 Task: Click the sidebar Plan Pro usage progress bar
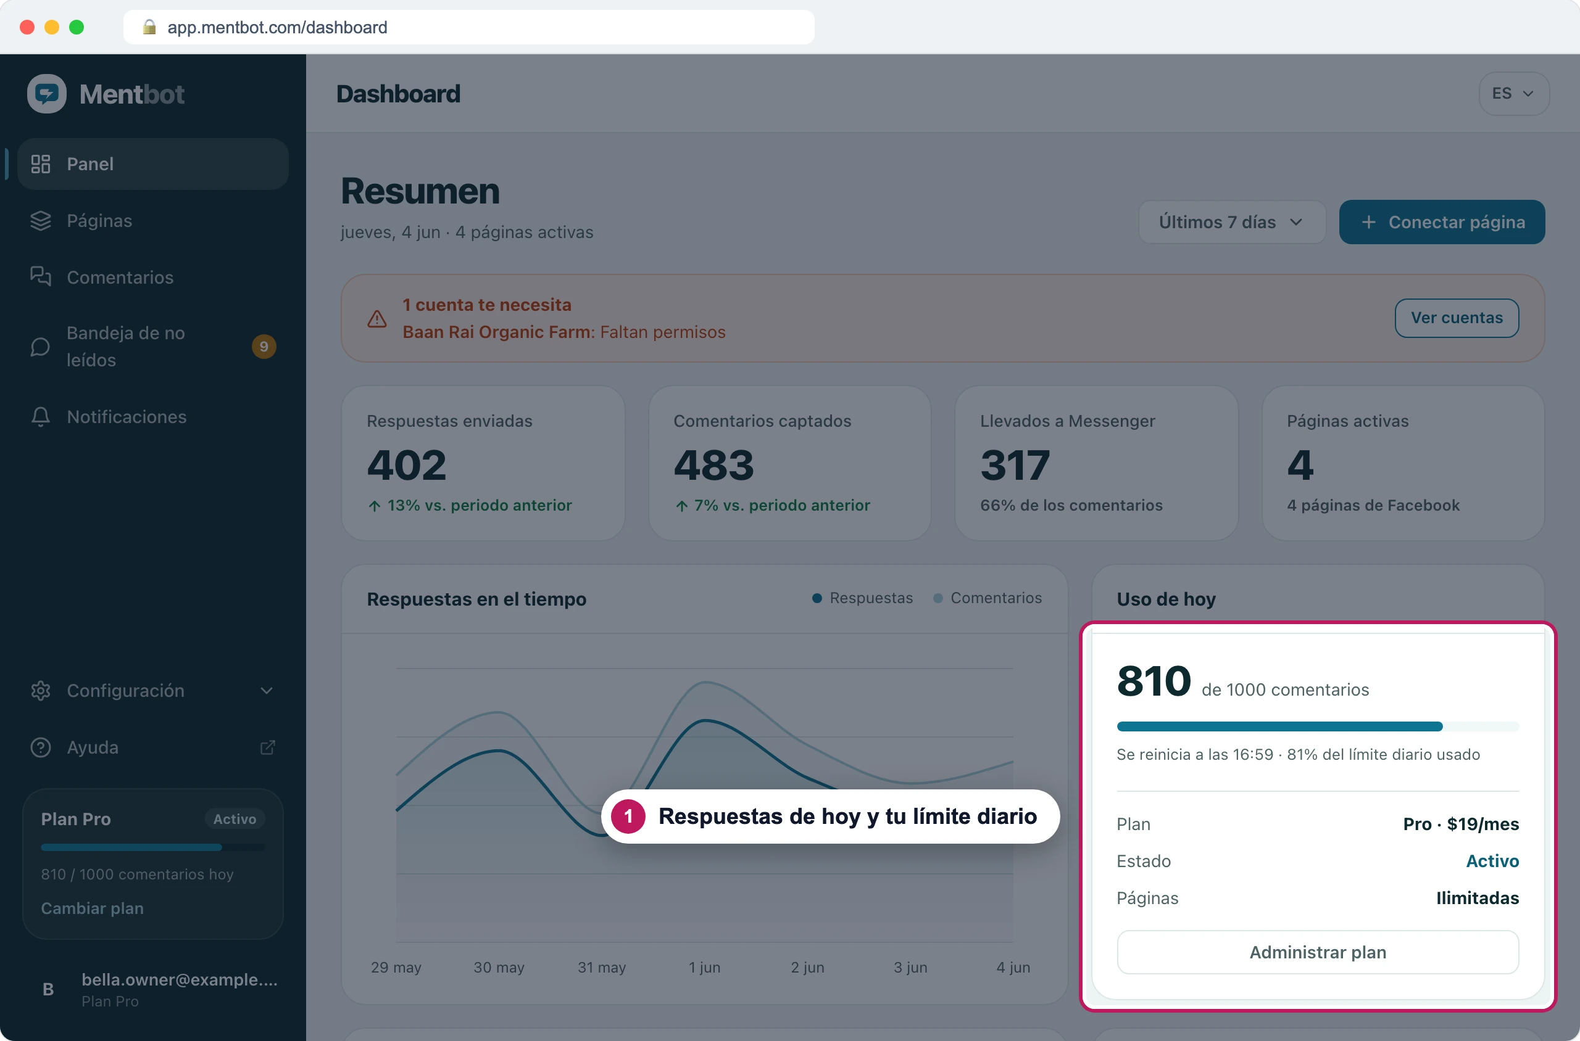pyautogui.click(x=153, y=847)
